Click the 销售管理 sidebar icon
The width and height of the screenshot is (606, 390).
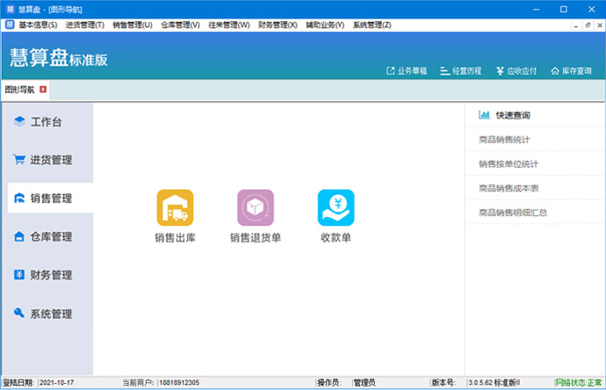(19, 198)
